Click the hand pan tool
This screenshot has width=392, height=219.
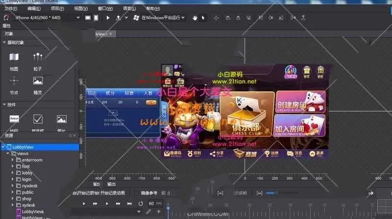pos(195,18)
